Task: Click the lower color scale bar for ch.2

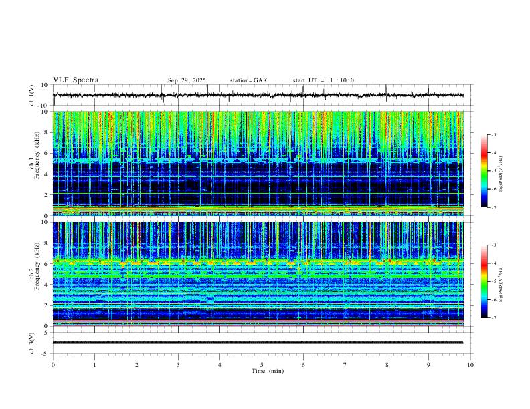Action: (x=484, y=281)
